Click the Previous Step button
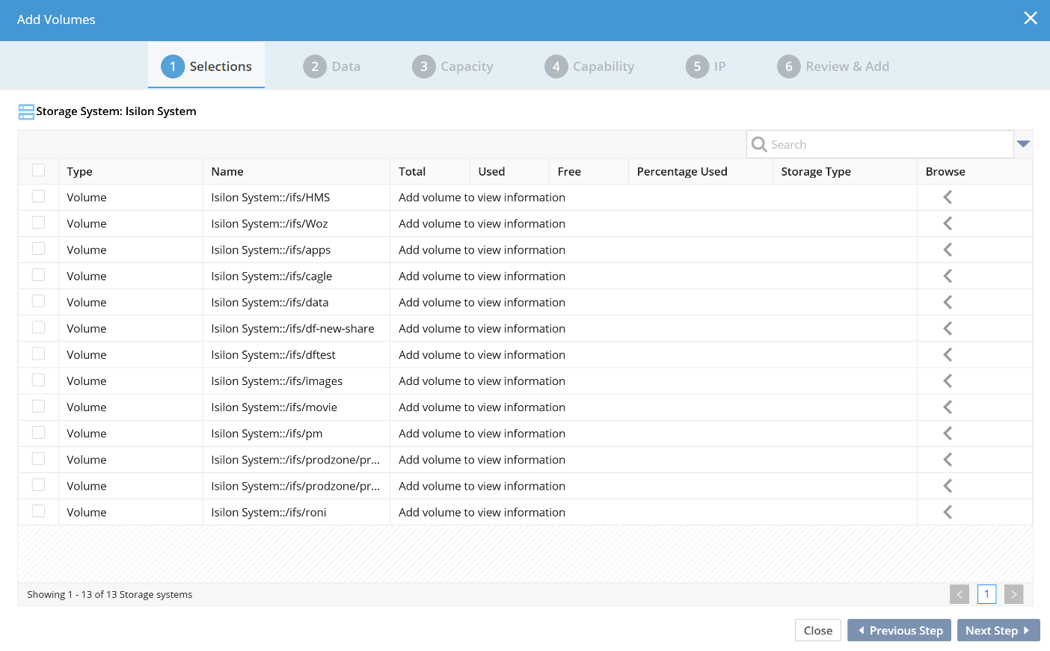 pyautogui.click(x=900, y=630)
